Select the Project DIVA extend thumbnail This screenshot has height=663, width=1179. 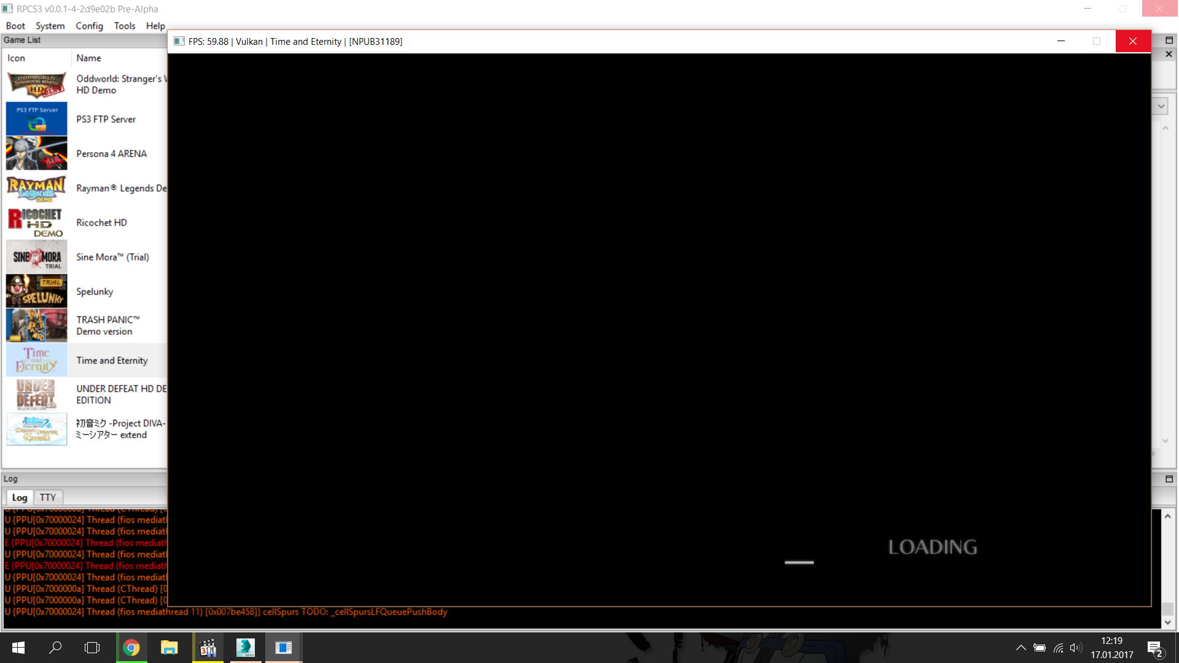tap(36, 428)
